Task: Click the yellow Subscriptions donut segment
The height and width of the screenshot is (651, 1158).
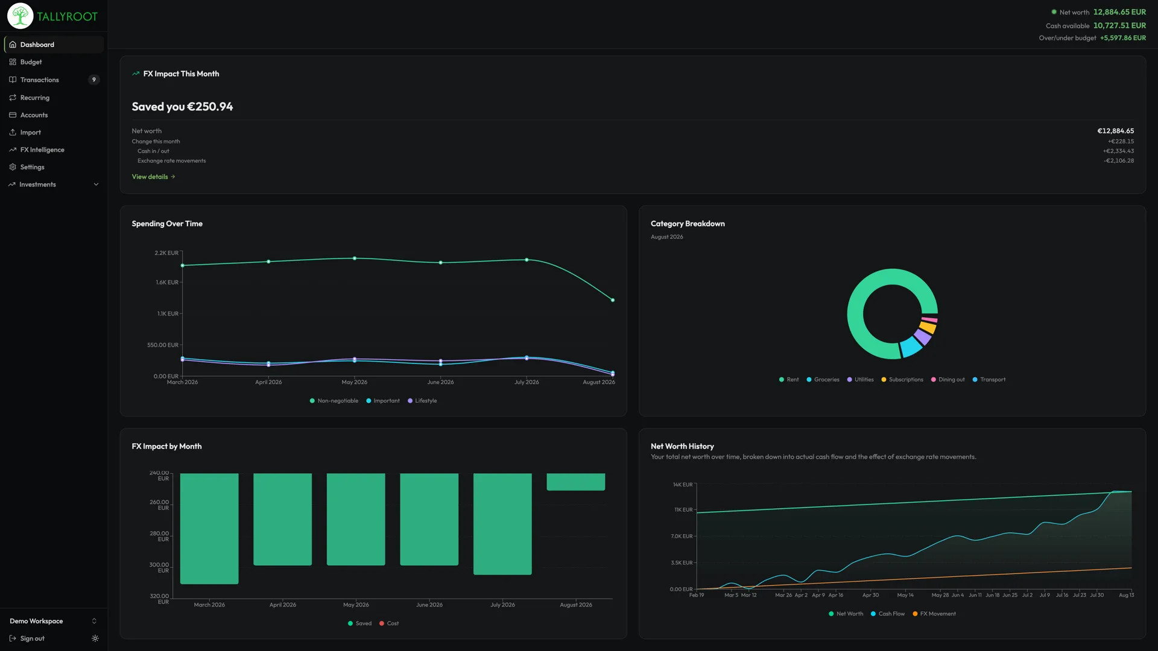Action: pyautogui.click(x=928, y=328)
